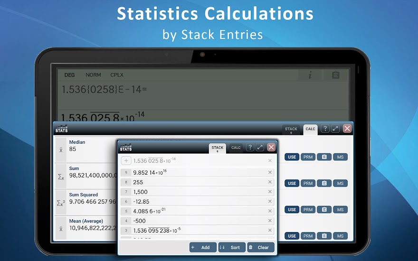This screenshot has width=418, height=261.
Task: Tap the plus icon beside pending entry
Action: 126,160
